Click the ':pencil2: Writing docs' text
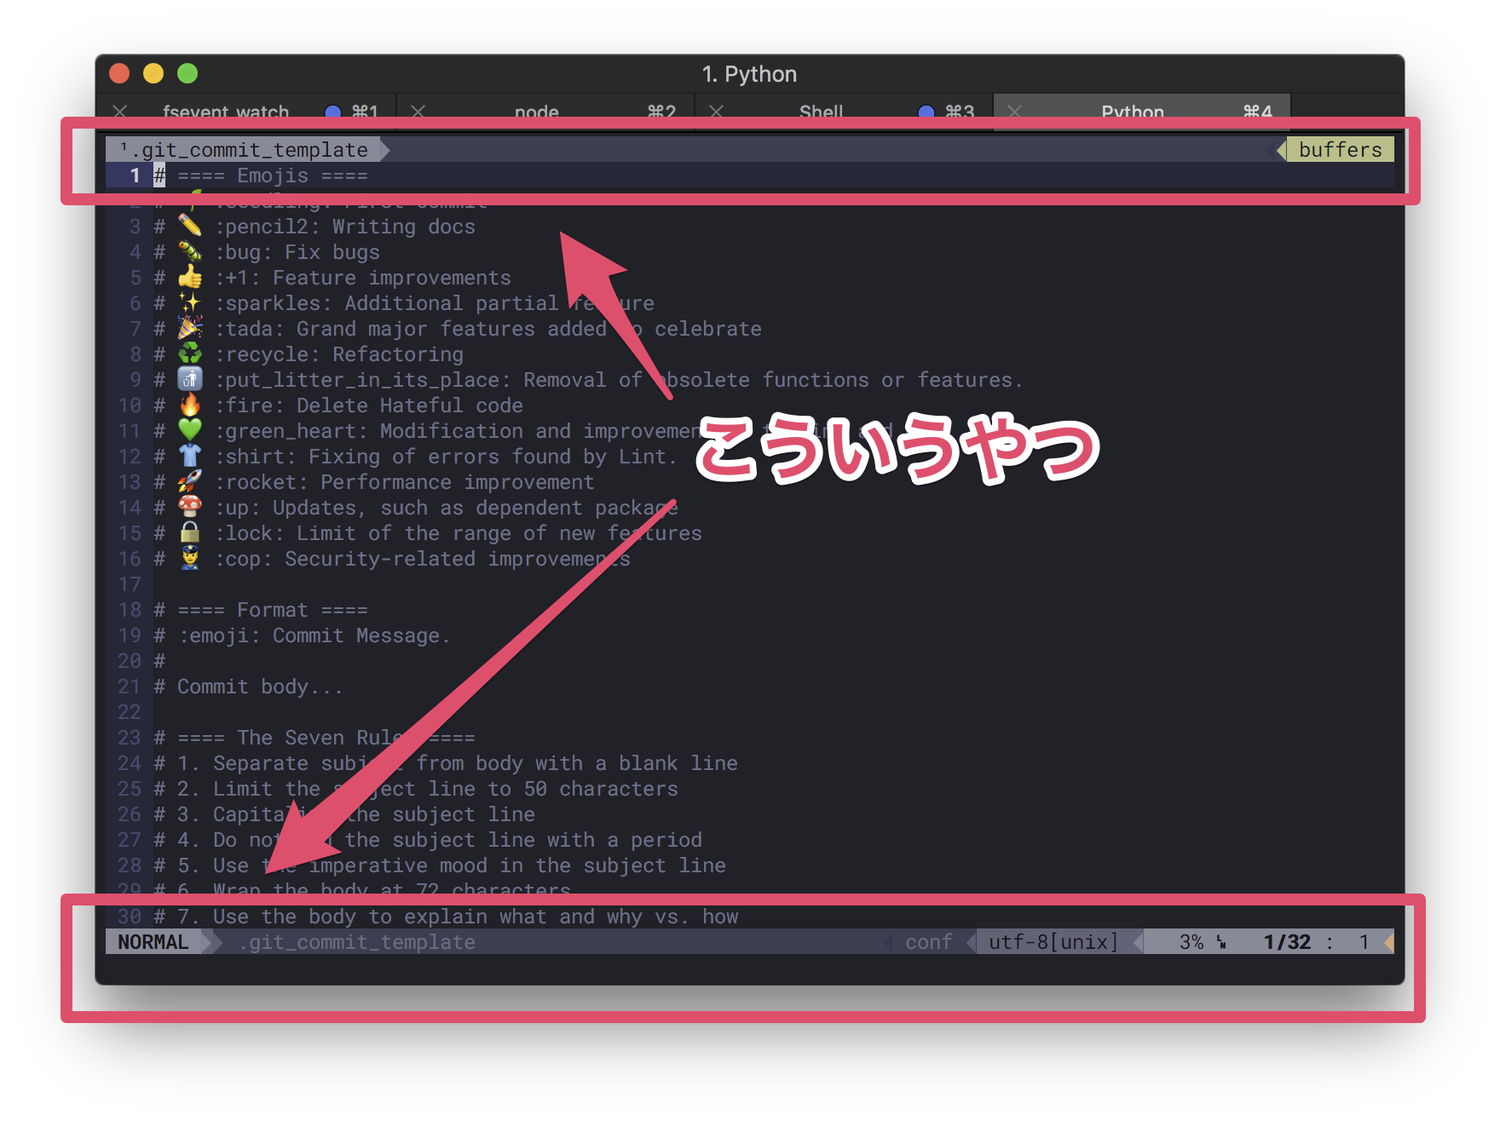This screenshot has width=1500, height=1121. (x=345, y=227)
